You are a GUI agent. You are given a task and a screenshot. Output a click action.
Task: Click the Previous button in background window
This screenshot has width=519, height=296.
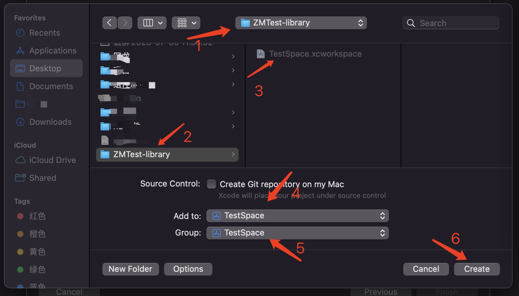381,292
